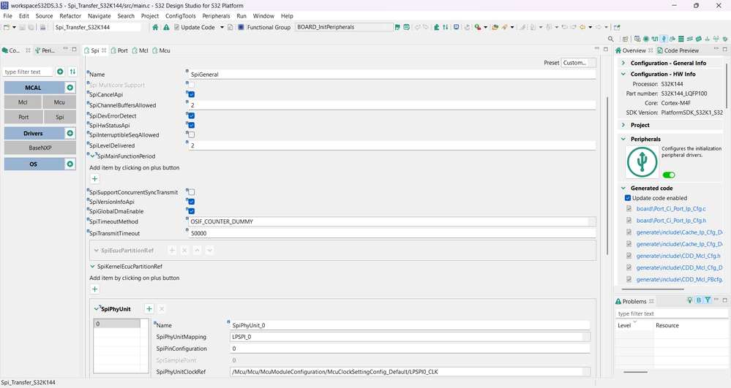The image size is (731, 388).
Task: Click the sort arrows icon in components panel
Action: click(x=72, y=72)
